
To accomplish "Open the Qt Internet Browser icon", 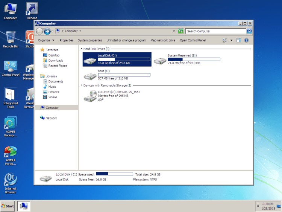I will coord(11,183).
